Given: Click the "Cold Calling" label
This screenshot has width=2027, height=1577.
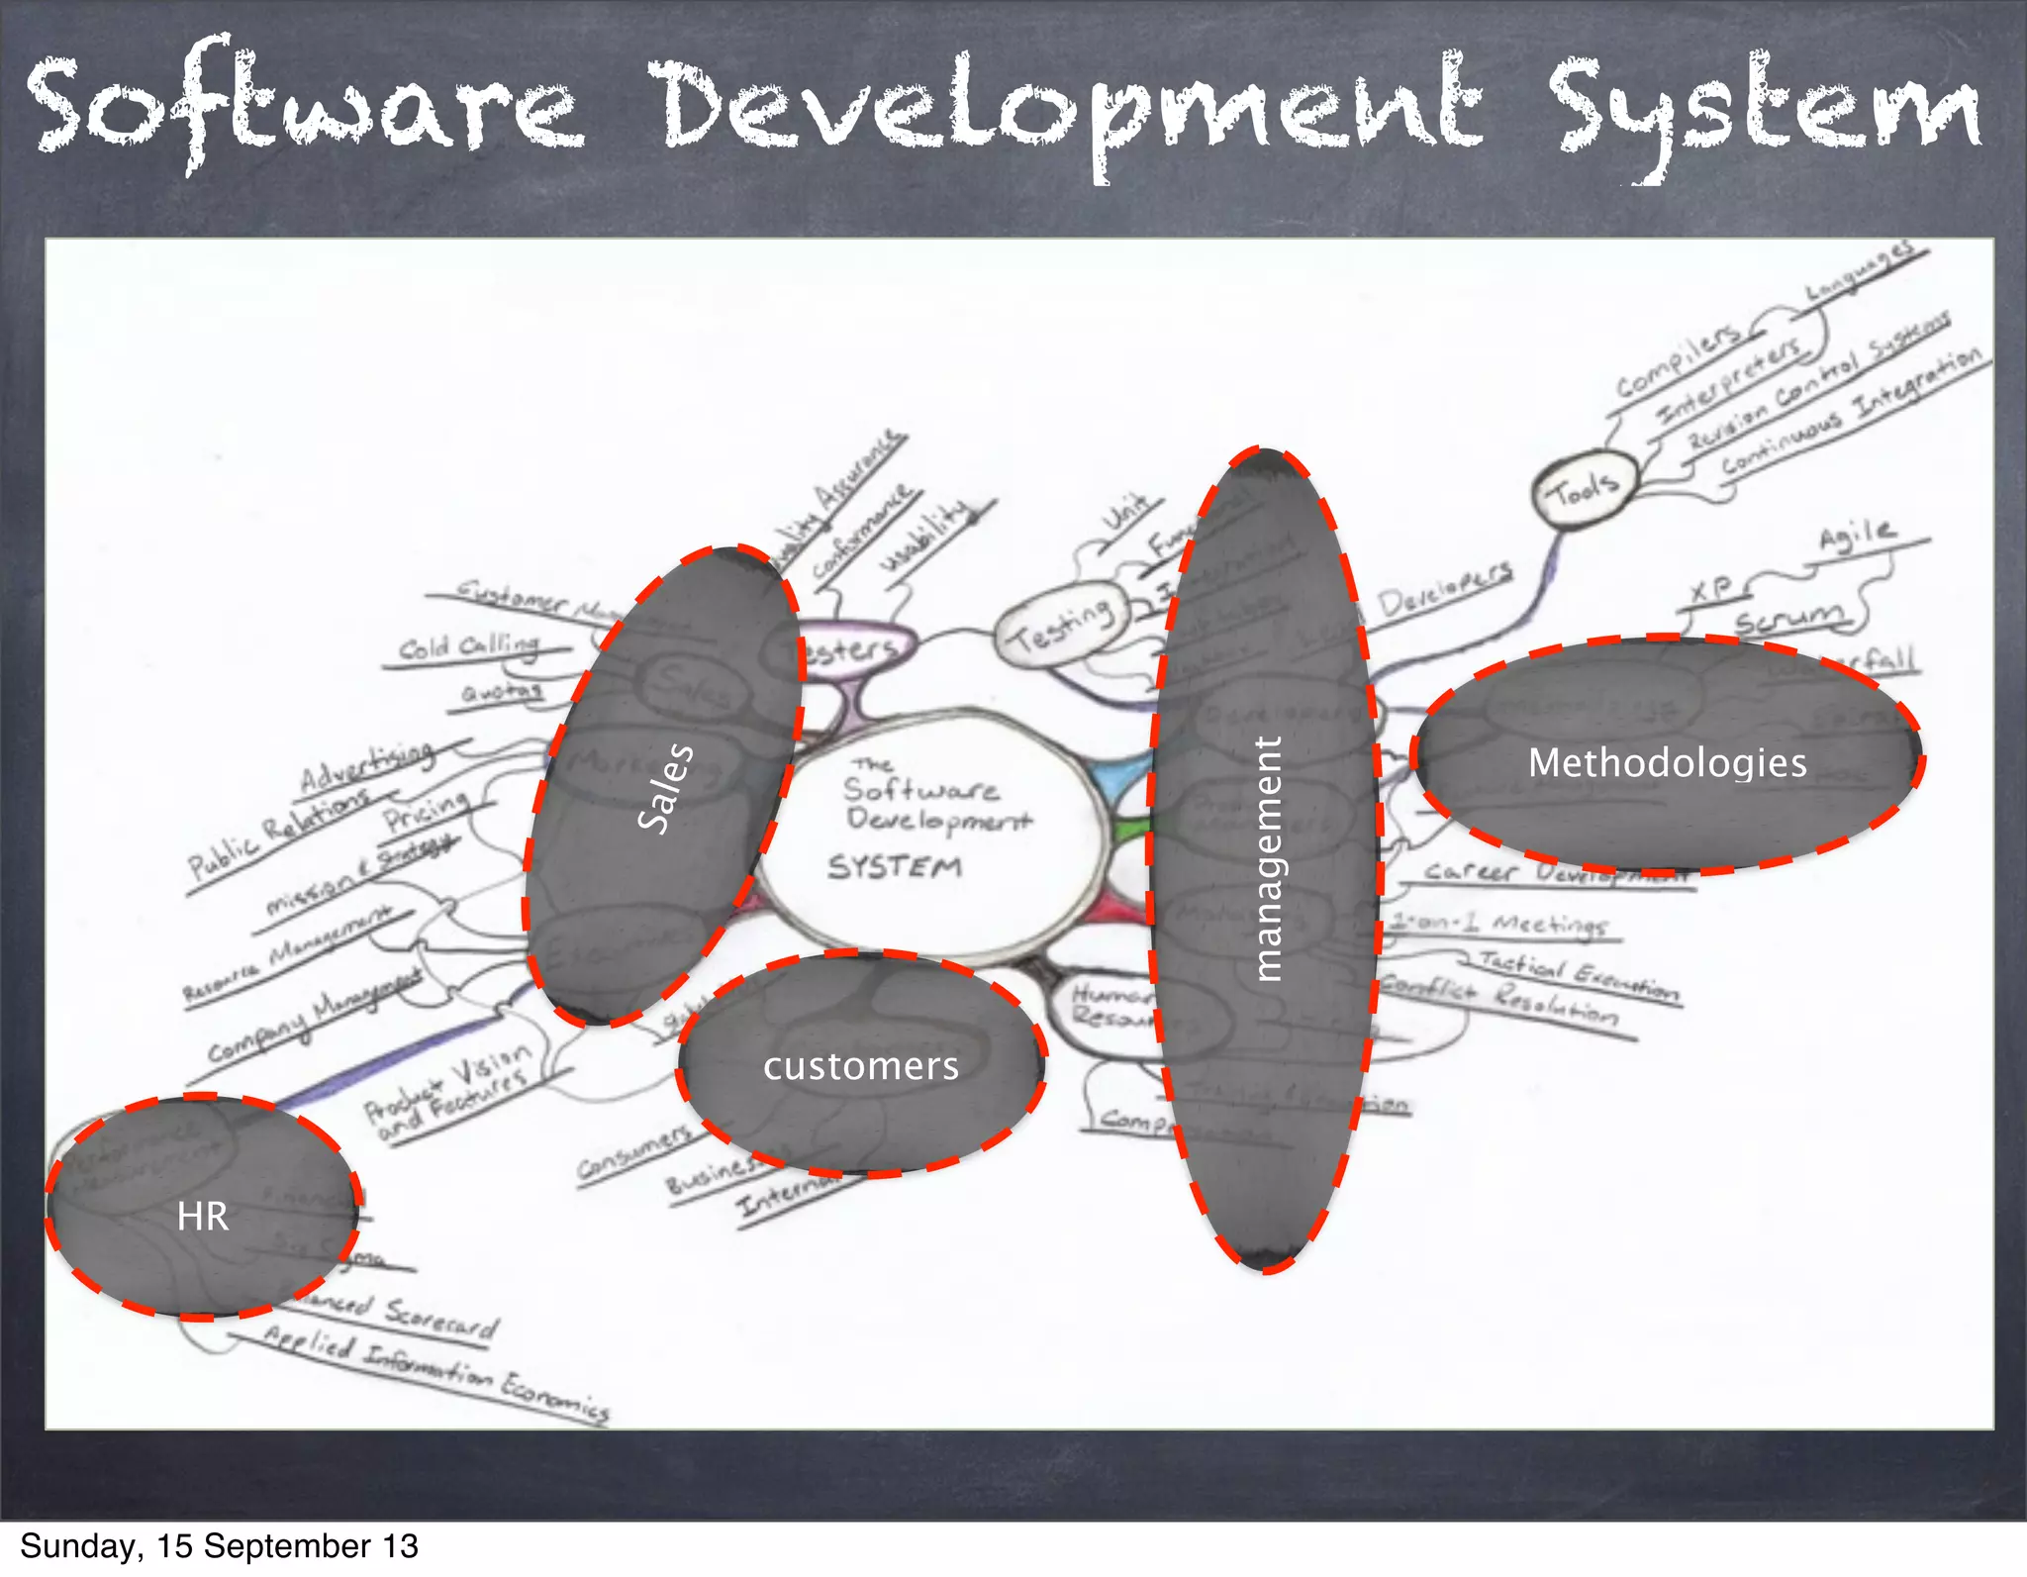Looking at the screenshot, I should click(469, 647).
